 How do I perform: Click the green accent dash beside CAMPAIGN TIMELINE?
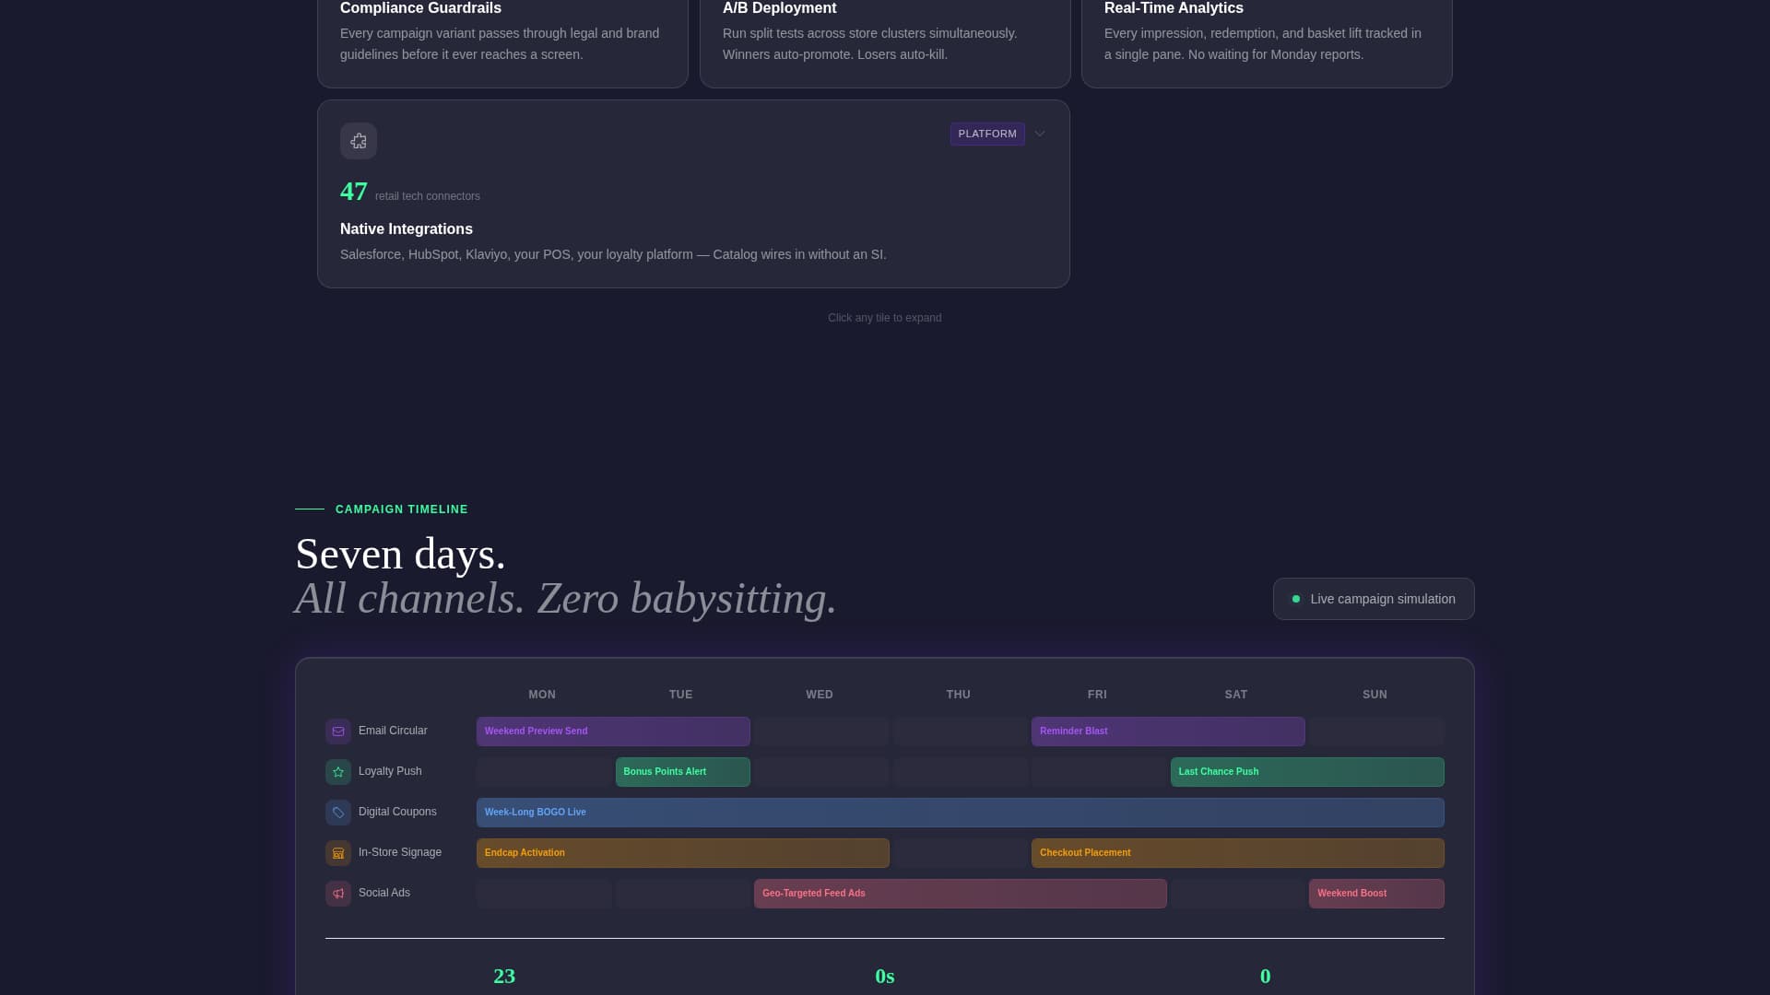[309, 508]
